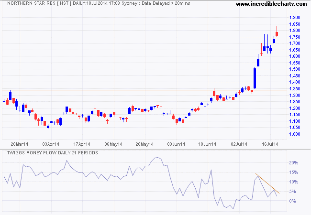Click the 03Apr14 date label

(x=51, y=144)
